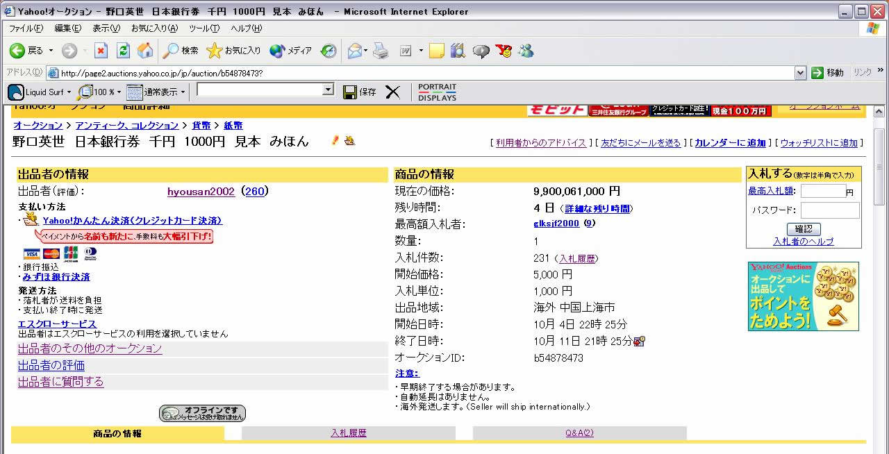889x454 pixels.
Task: Open the 編集(E) menu
Action: pyautogui.click(x=67, y=28)
